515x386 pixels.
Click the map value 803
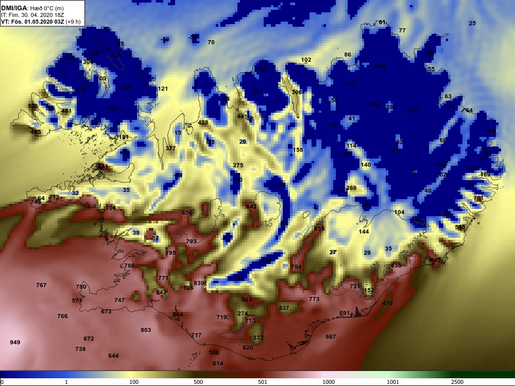pos(146,330)
